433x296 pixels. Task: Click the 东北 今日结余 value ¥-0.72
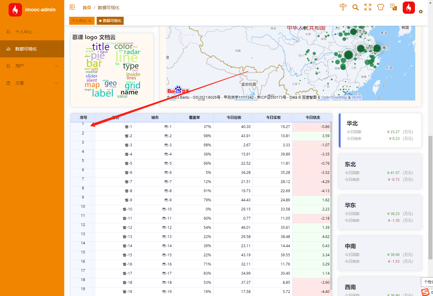(394, 180)
